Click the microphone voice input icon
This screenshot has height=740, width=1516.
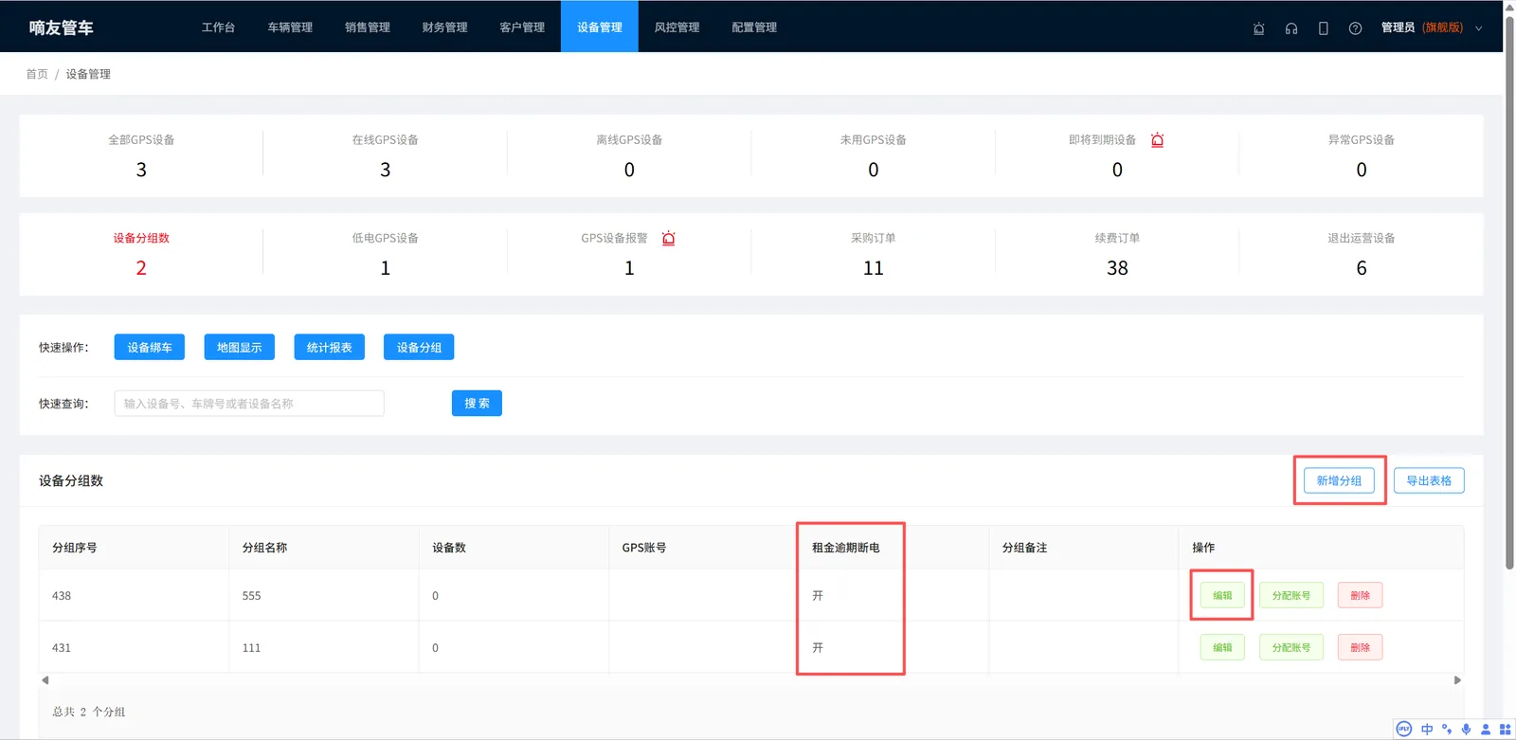1466,729
